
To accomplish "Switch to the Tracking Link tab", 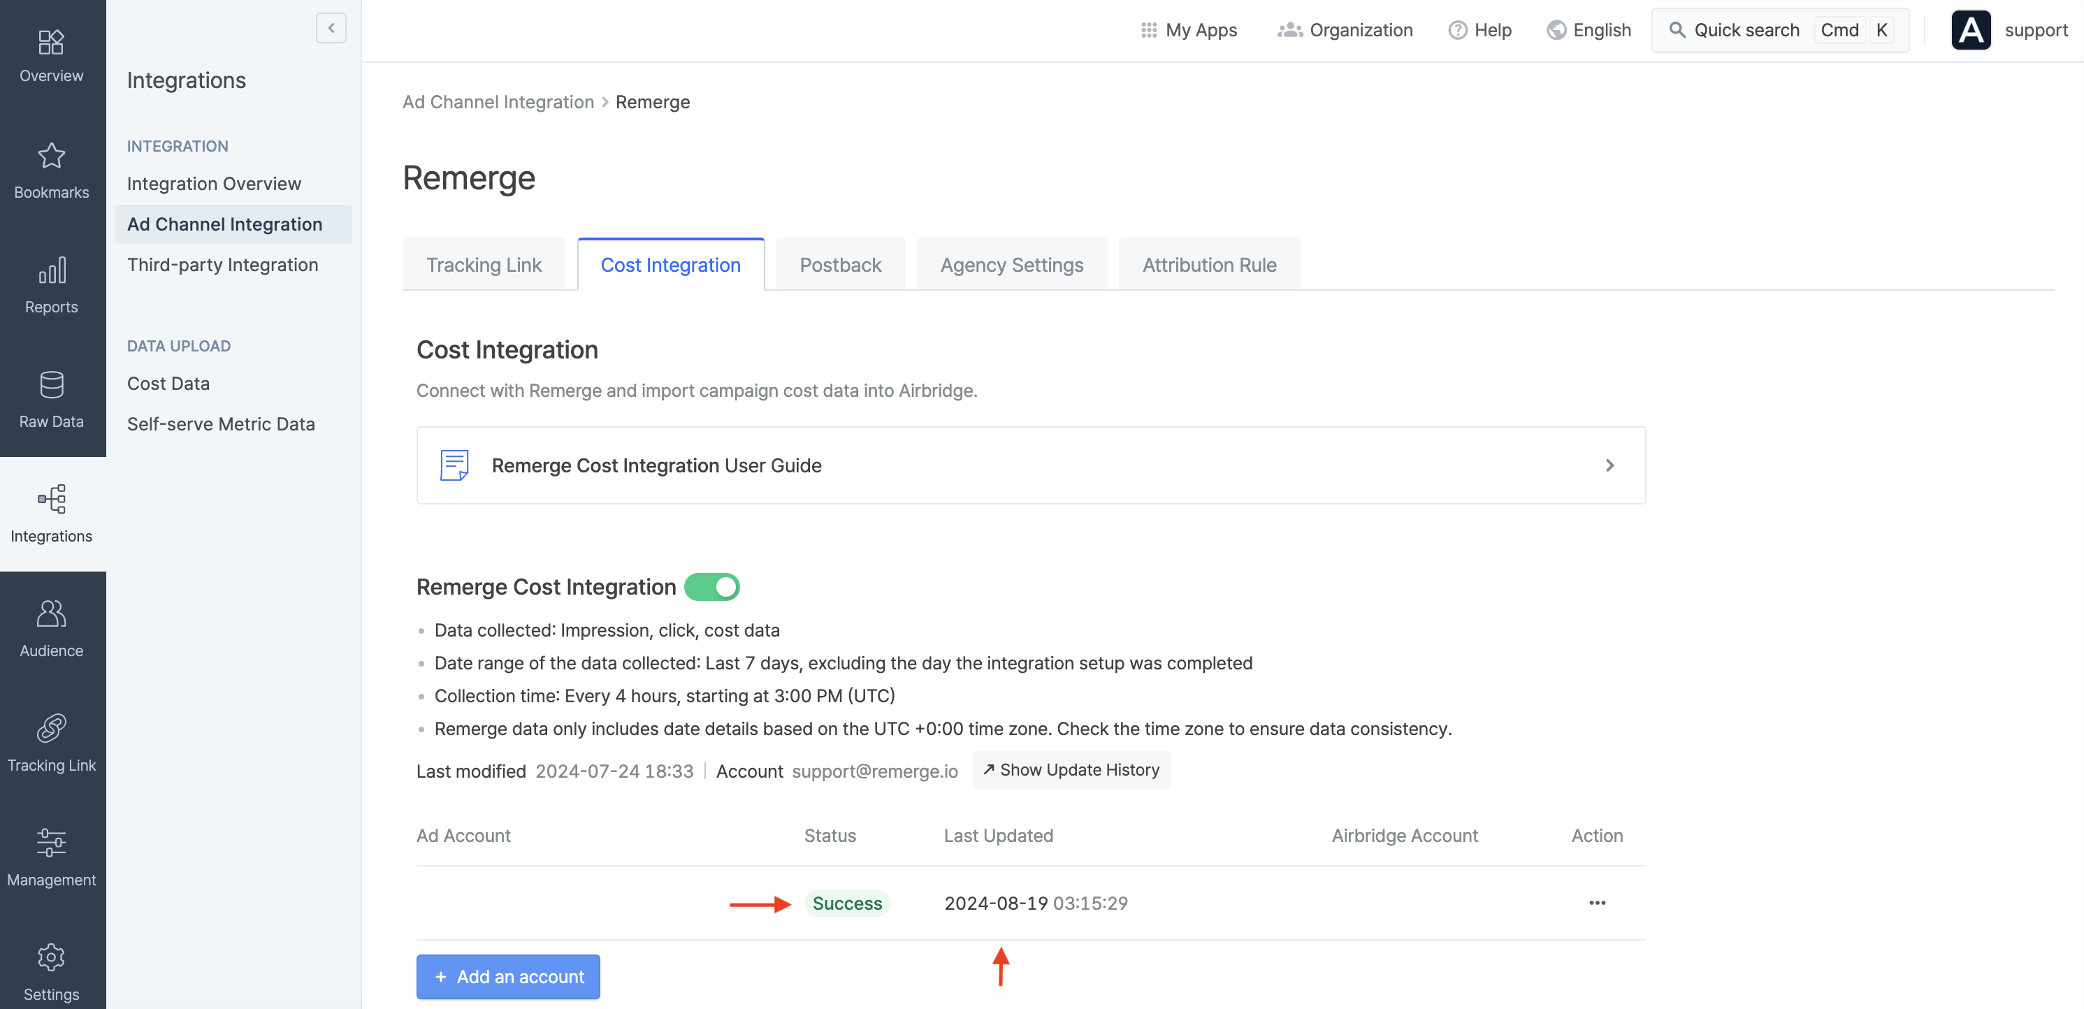I will point(484,265).
